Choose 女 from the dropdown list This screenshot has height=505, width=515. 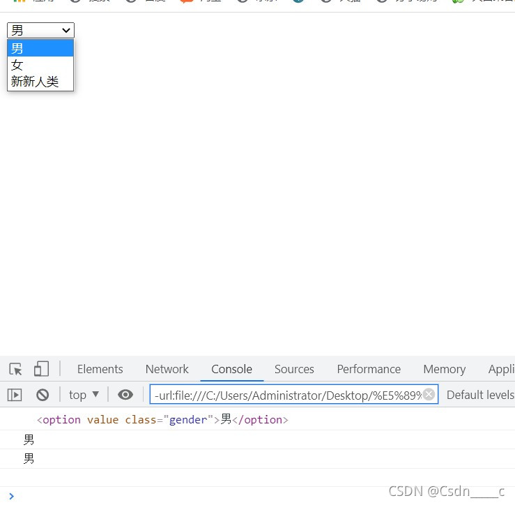(40, 65)
